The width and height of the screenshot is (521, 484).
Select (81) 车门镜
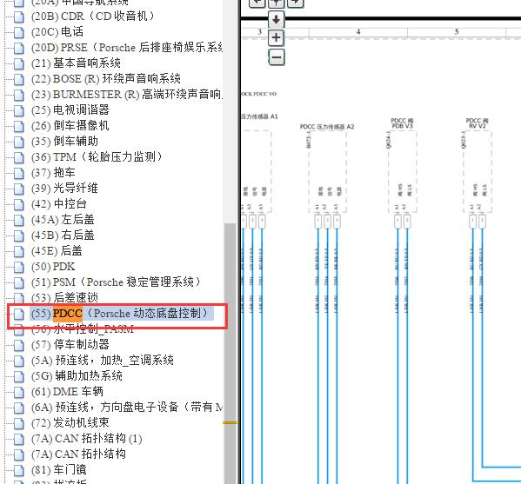tap(59, 469)
